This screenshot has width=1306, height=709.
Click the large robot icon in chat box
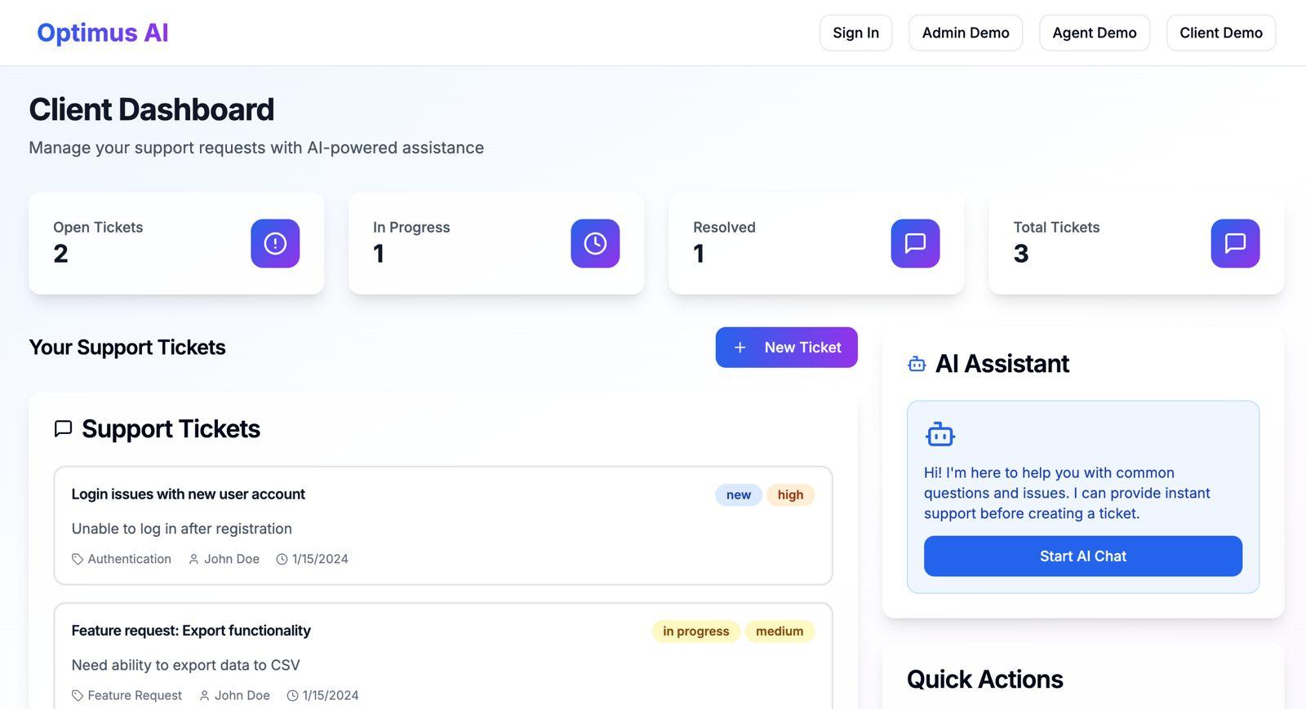click(x=940, y=435)
